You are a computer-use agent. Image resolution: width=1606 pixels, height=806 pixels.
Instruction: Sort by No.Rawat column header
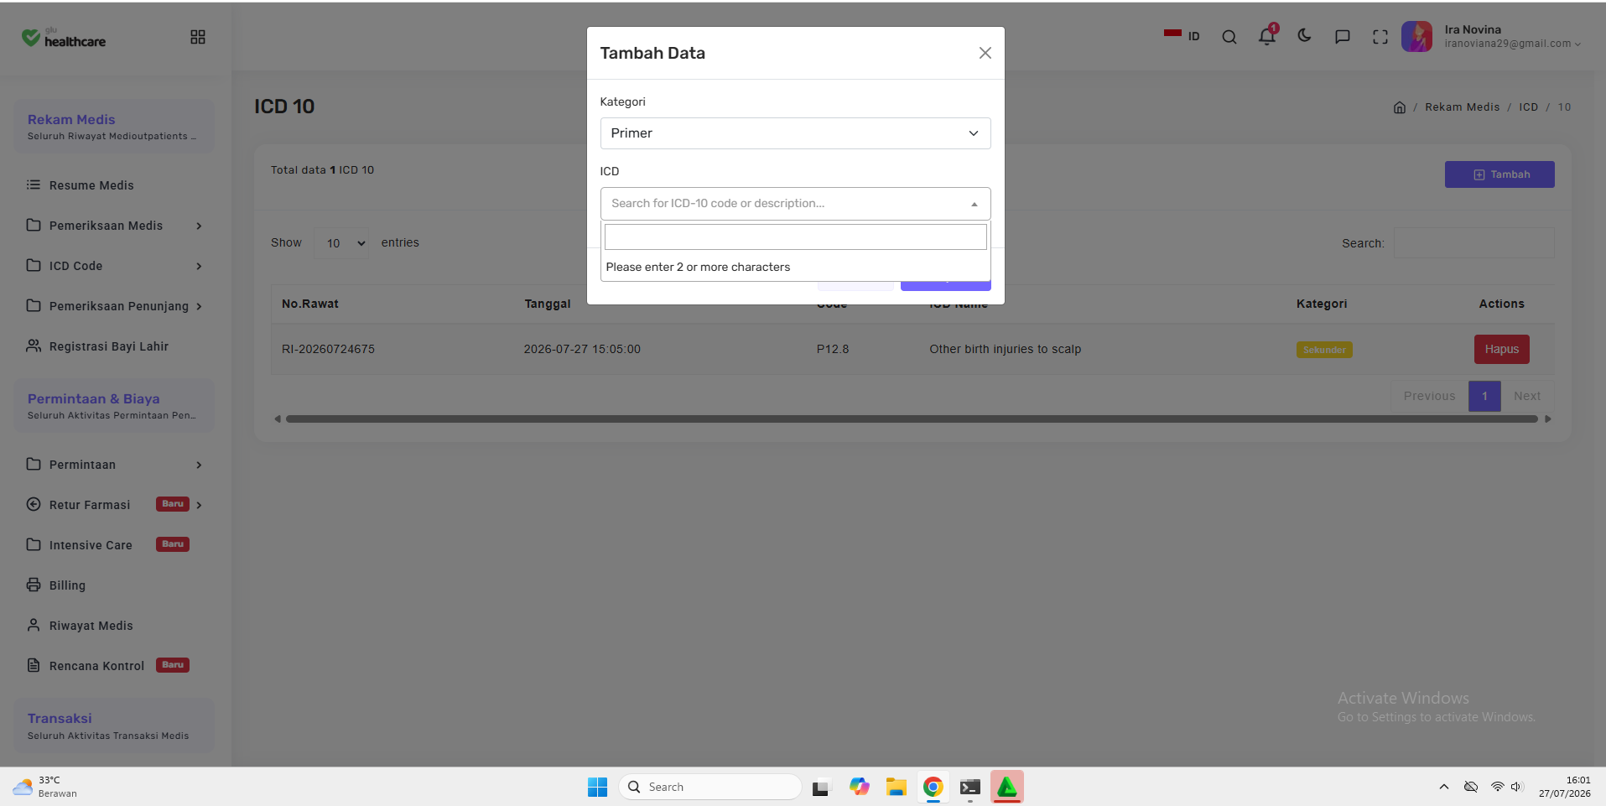tap(310, 304)
